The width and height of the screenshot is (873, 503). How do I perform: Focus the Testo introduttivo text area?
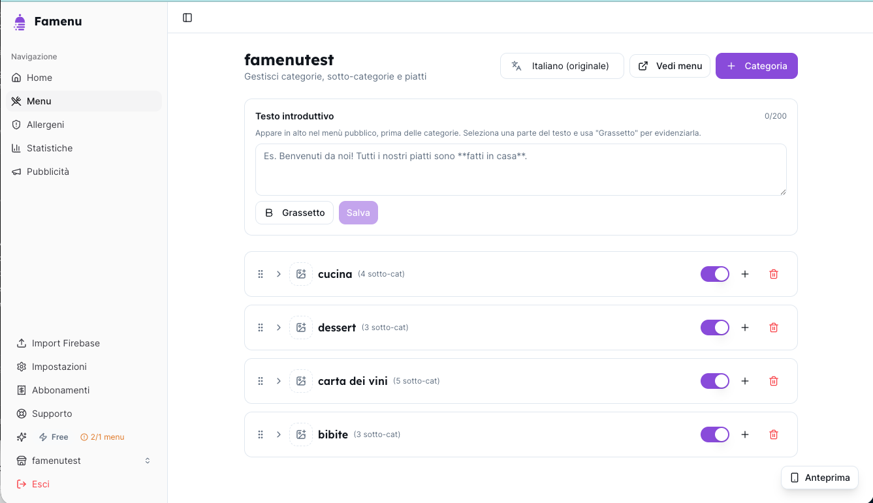click(x=521, y=170)
